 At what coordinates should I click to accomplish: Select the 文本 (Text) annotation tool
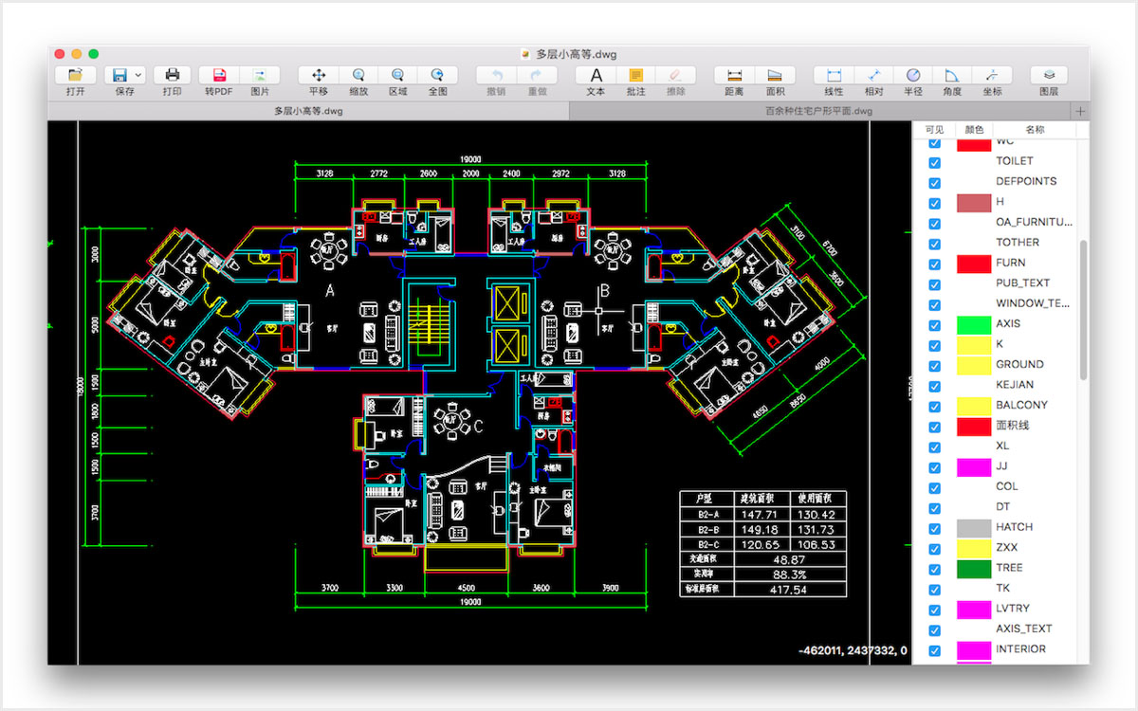pyautogui.click(x=596, y=75)
